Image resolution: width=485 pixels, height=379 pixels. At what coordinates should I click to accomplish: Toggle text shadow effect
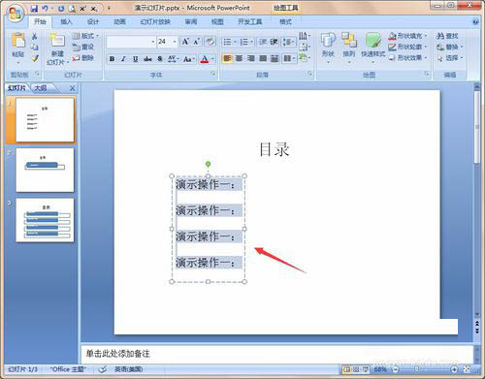(160, 59)
